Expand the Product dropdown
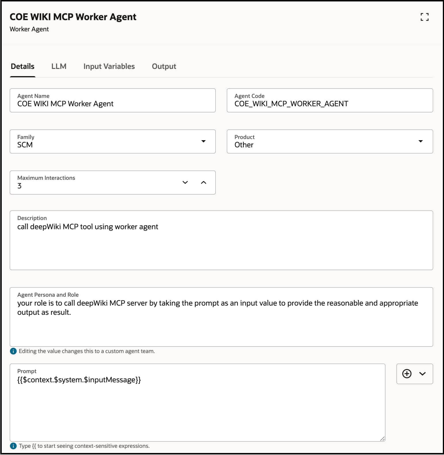 click(x=420, y=141)
